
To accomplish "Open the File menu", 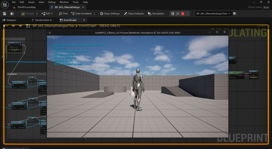I will (14, 2).
